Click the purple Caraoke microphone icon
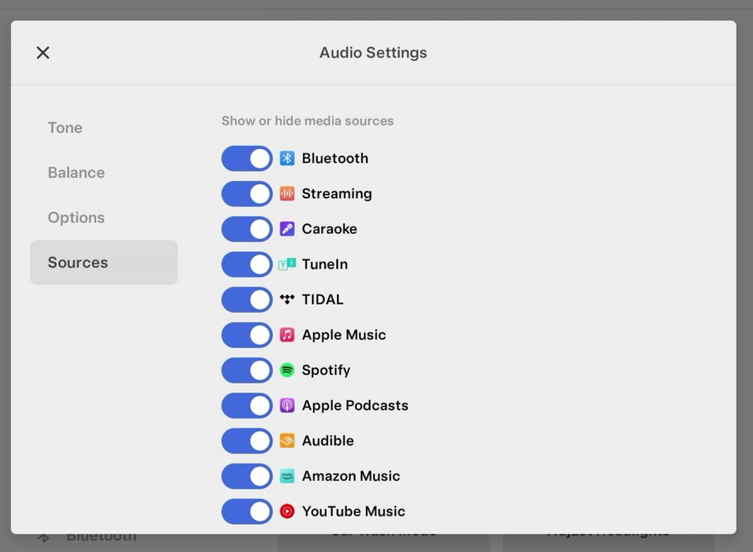Image resolution: width=753 pixels, height=552 pixels. (287, 229)
